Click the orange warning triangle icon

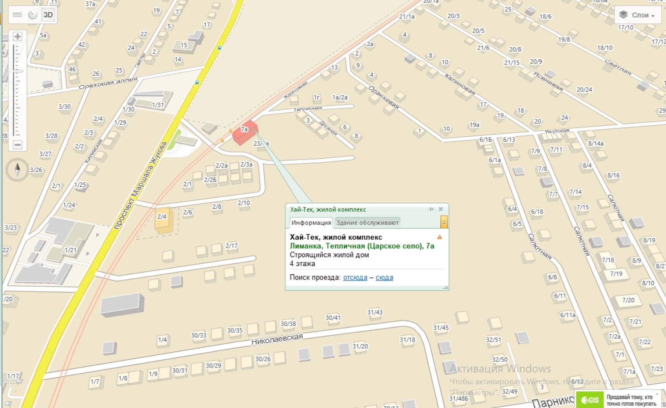coord(439,237)
